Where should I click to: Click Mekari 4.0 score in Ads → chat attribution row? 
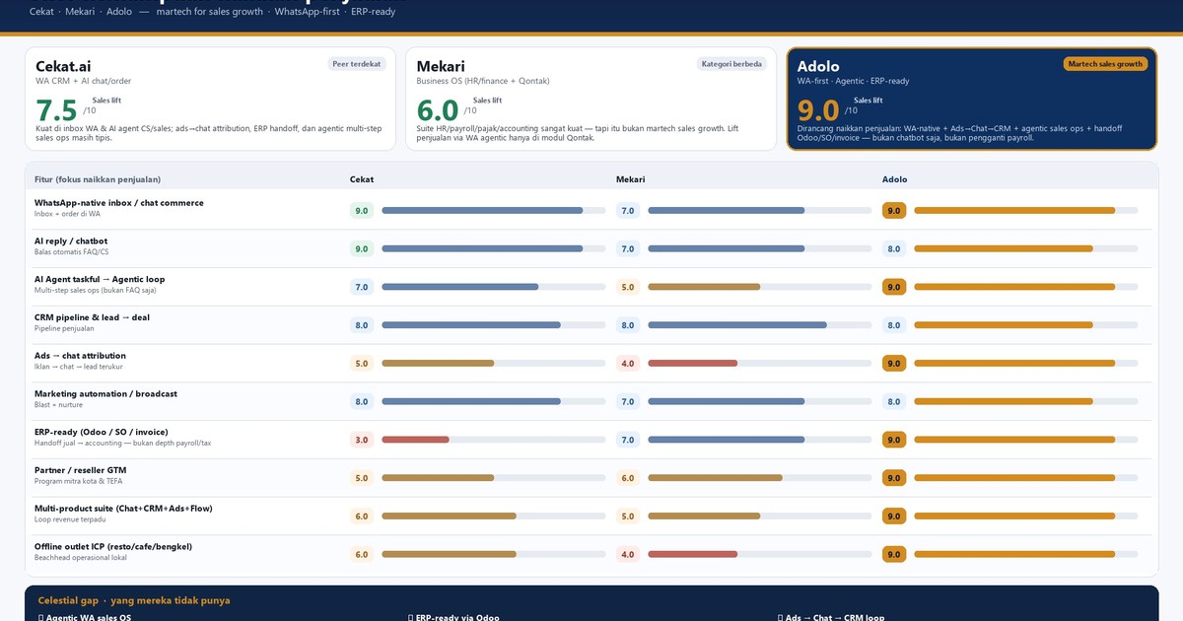click(x=628, y=364)
